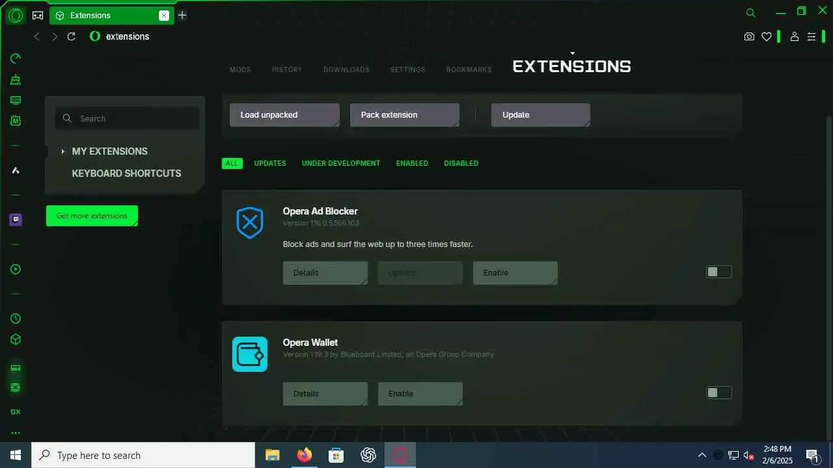The image size is (833, 468).
Task: Switch to the BOOKMARKS page
Action: click(x=469, y=70)
